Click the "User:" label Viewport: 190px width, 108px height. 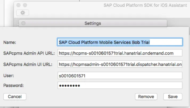tap(9, 76)
